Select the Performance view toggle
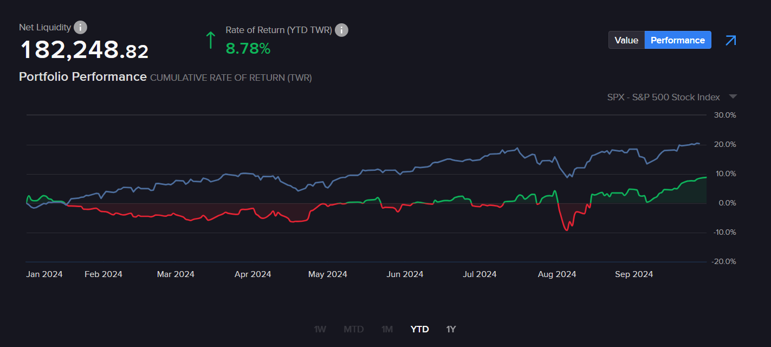771x347 pixels. pos(677,40)
